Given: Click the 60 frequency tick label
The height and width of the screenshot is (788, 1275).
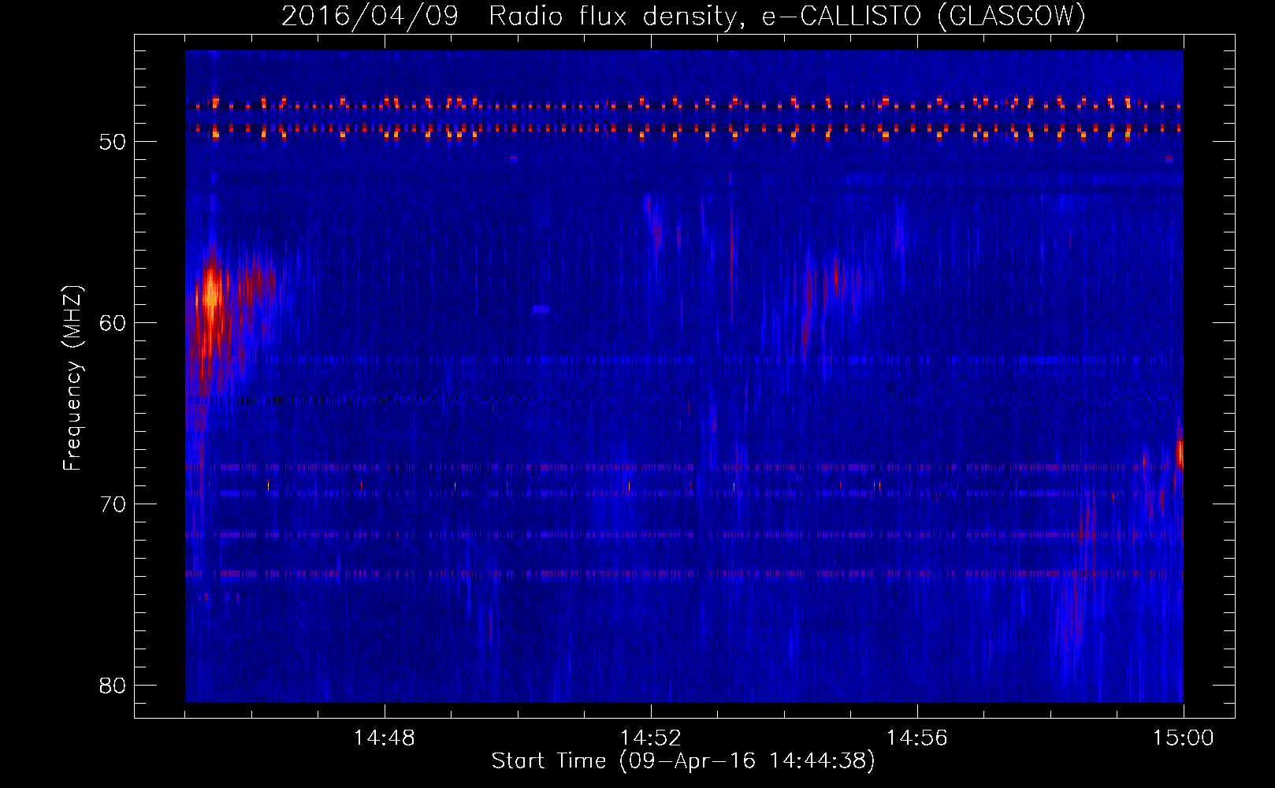Looking at the screenshot, I should pos(113,323).
